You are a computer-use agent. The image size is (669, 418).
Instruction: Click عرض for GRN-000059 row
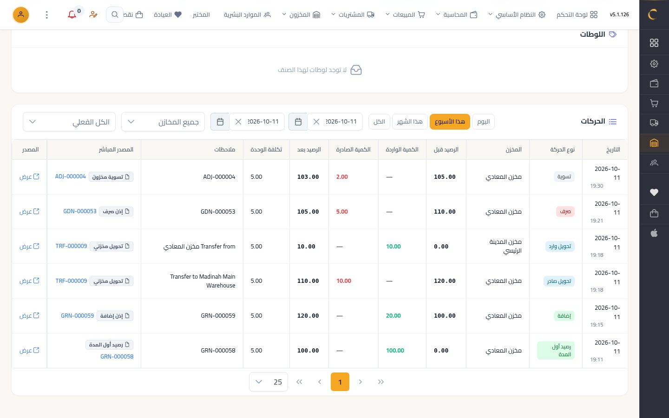click(x=29, y=316)
